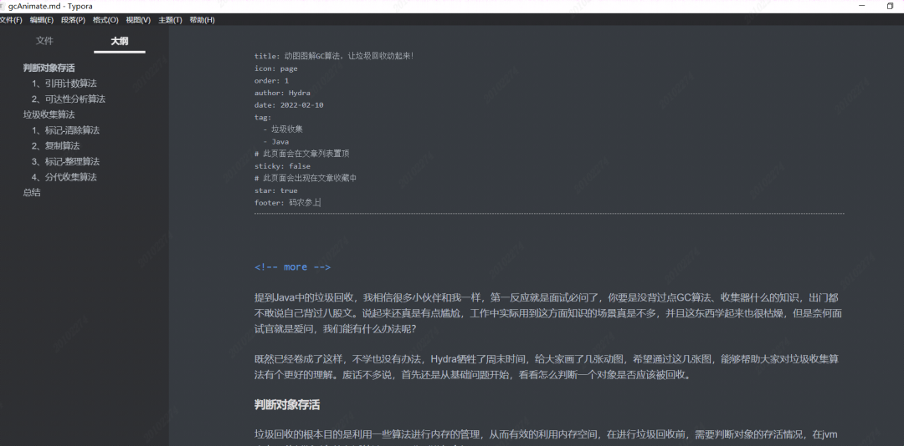
Task: Restore down the Typora window
Action: tap(890, 6)
